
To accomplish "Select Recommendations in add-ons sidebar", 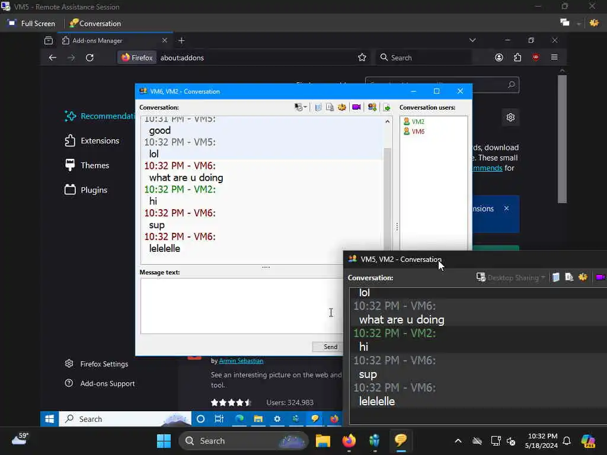I will pyautogui.click(x=100, y=116).
